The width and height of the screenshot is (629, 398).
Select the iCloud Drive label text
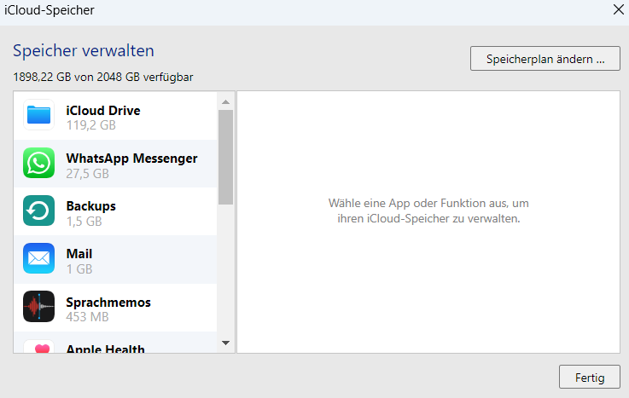click(103, 111)
